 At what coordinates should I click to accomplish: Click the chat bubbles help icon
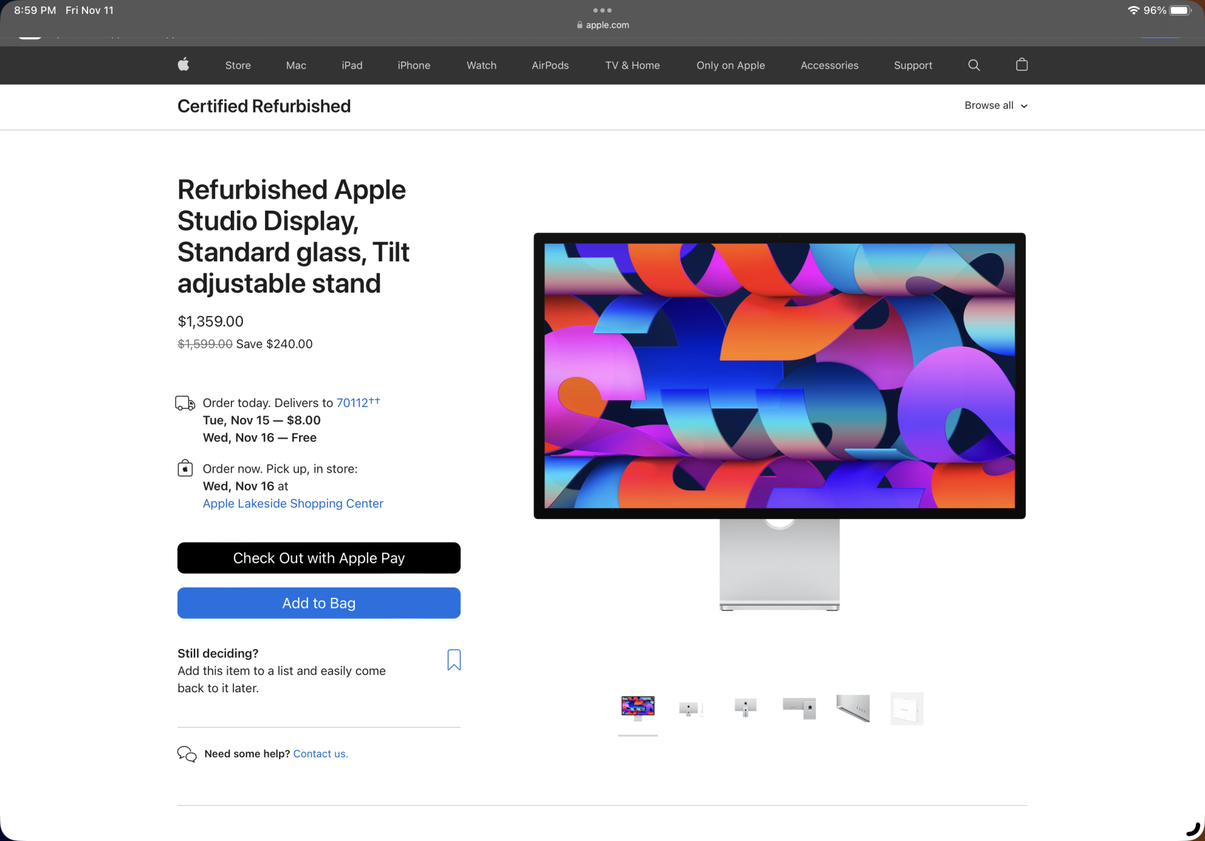pos(187,754)
